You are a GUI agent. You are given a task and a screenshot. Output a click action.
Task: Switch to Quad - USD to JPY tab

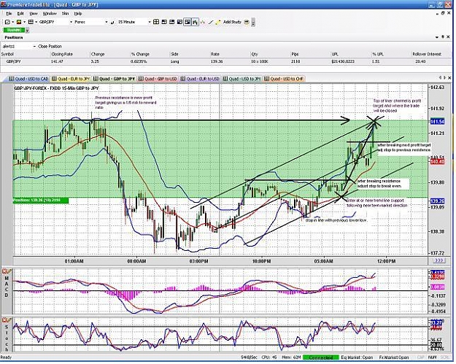[x=242, y=79]
